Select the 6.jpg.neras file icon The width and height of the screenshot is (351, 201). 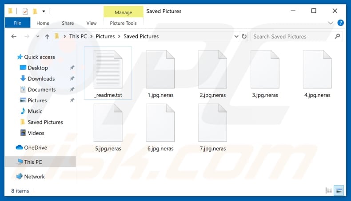(160, 123)
